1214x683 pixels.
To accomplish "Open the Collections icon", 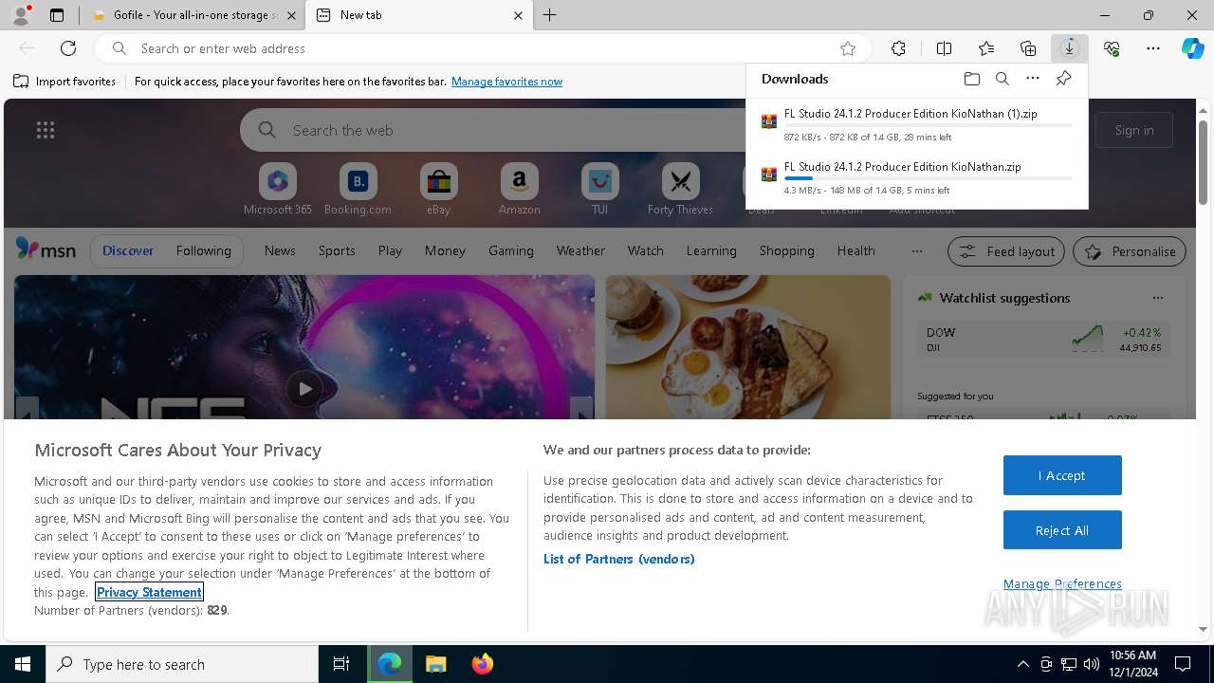I will point(1028,48).
